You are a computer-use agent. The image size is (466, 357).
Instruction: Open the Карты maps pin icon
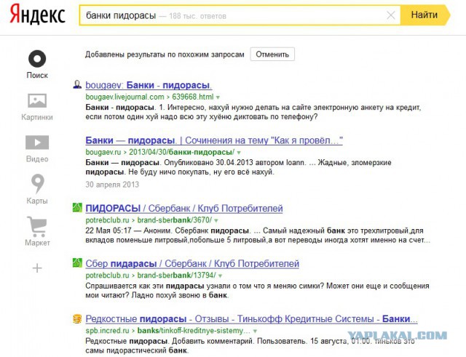point(37,183)
